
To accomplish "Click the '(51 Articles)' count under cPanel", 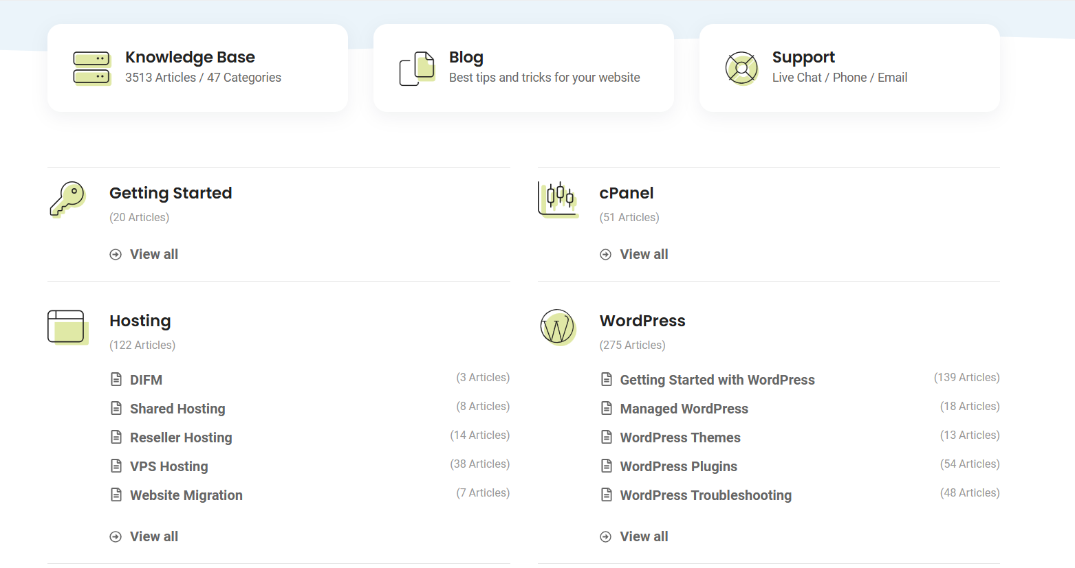I will click(629, 217).
